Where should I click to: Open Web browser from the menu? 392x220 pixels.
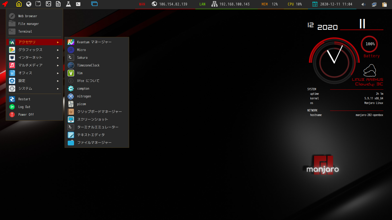point(34,16)
